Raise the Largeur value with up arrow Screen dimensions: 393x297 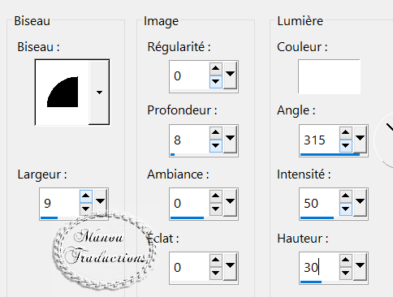(86, 196)
